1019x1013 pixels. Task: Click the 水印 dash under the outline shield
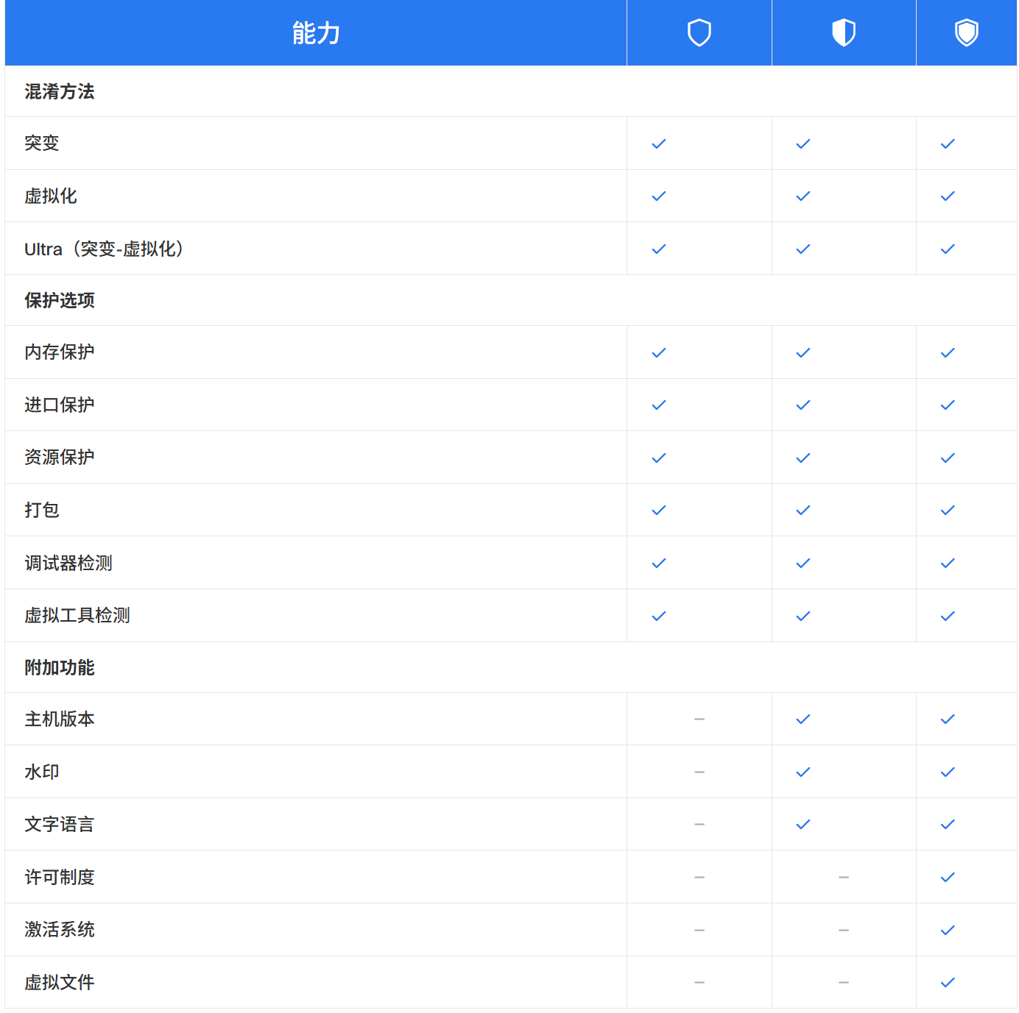click(699, 772)
